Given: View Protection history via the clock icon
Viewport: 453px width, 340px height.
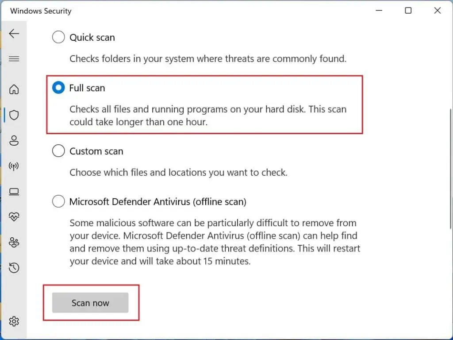Looking at the screenshot, I should tap(14, 268).
